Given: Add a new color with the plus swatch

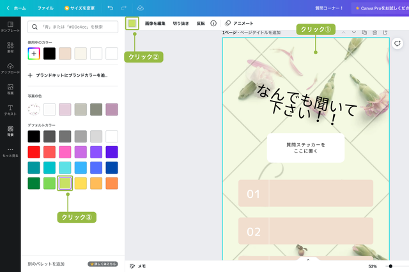Looking at the screenshot, I should [x=34, y=54].
